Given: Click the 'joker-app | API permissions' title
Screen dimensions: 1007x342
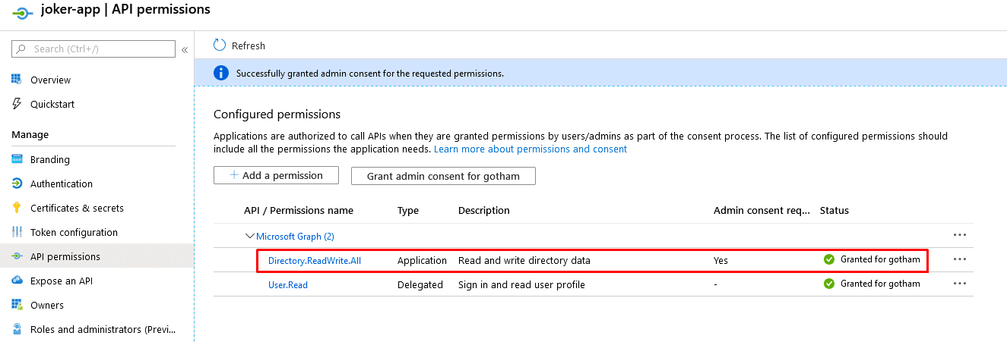Looking at the screenshot, I should pyautogui.click(x=125, y=11).
